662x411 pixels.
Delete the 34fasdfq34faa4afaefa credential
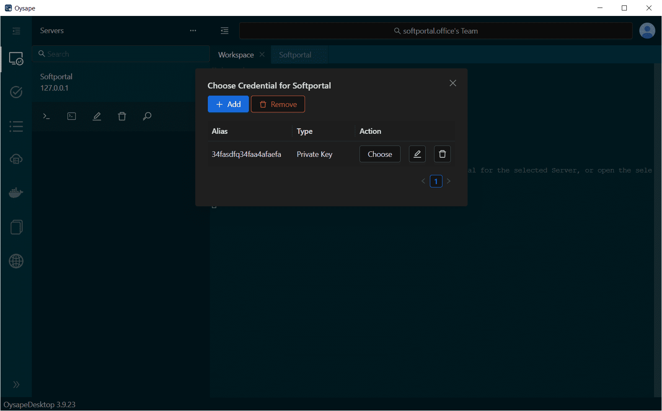click(x=442, y=154)
